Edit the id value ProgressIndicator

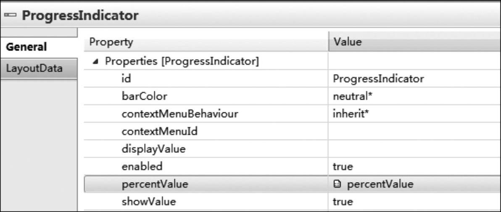pyautogui.click(x=414, y=79)
